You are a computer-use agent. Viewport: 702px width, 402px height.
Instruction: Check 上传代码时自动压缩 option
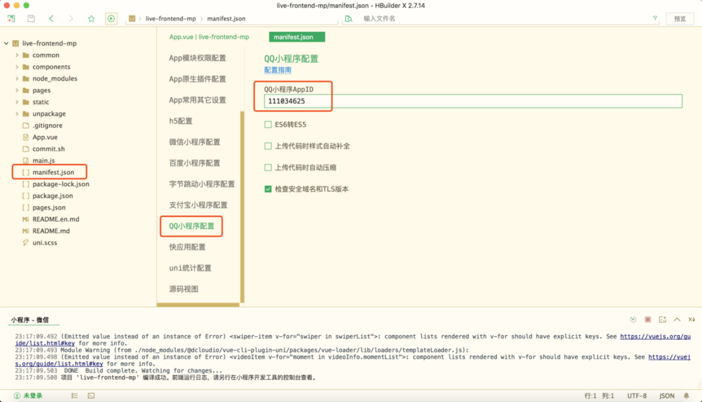pos(268,168)
